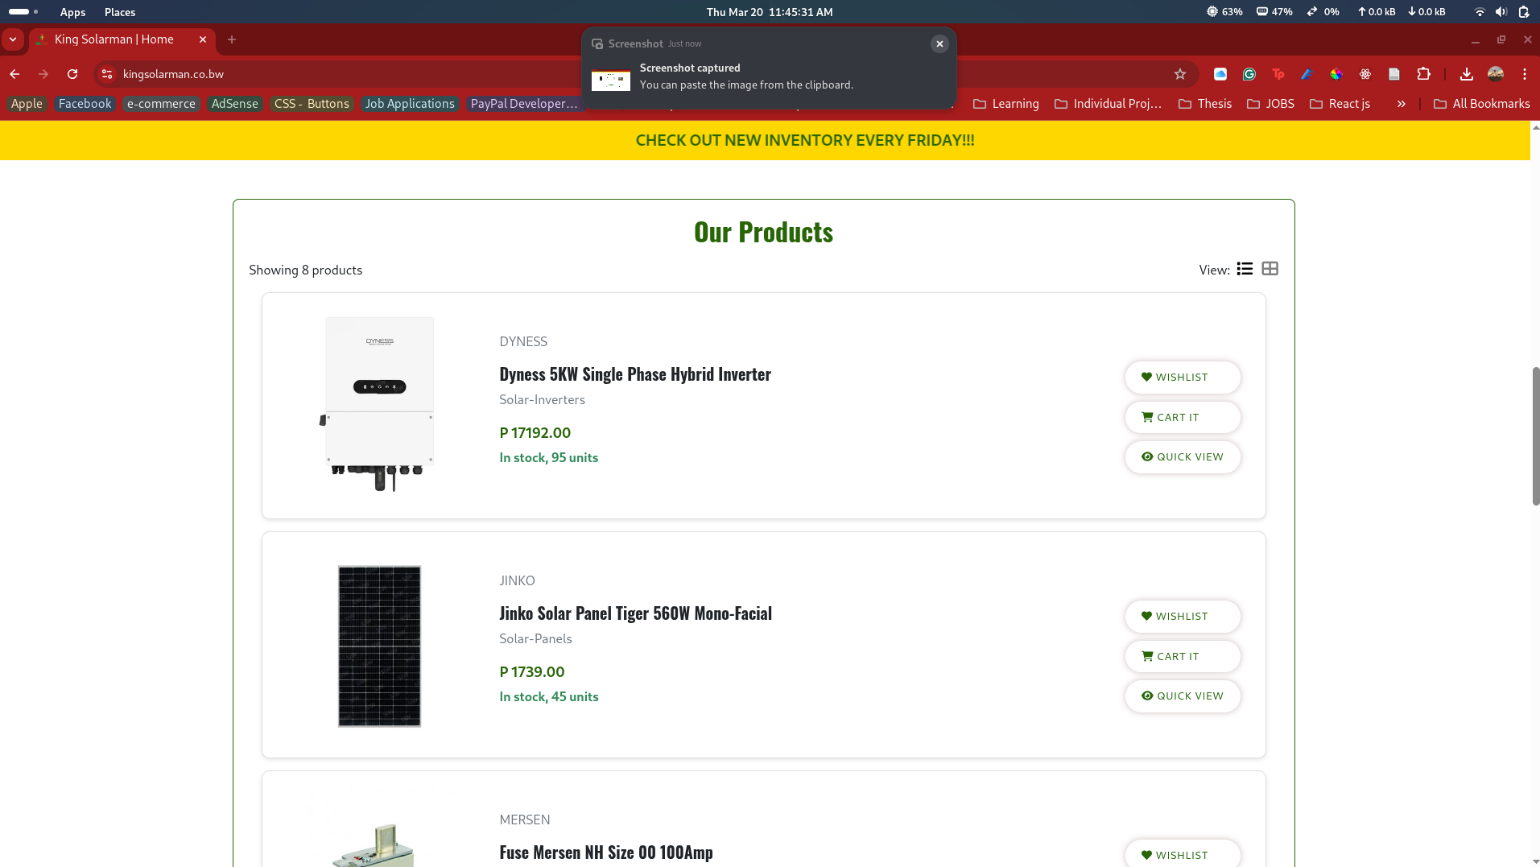This screenshot has width=1540, height=867.
Task: Bookmark this page with star icon
Action: 1180,74
